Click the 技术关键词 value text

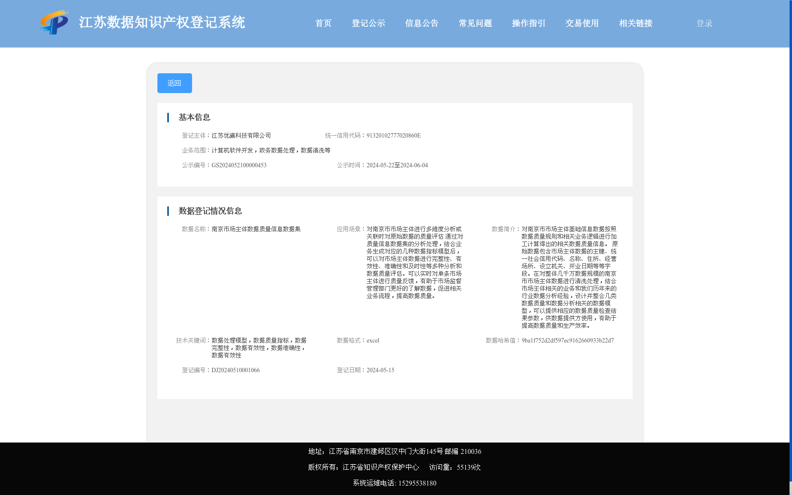tap(259, 348)
